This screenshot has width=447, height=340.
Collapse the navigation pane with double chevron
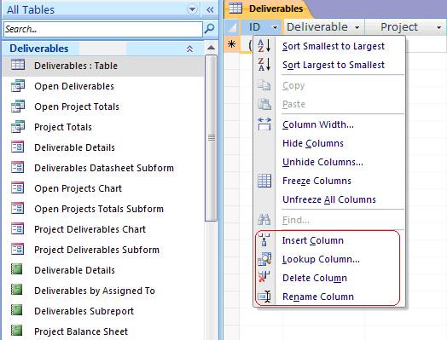pos(210,10)
